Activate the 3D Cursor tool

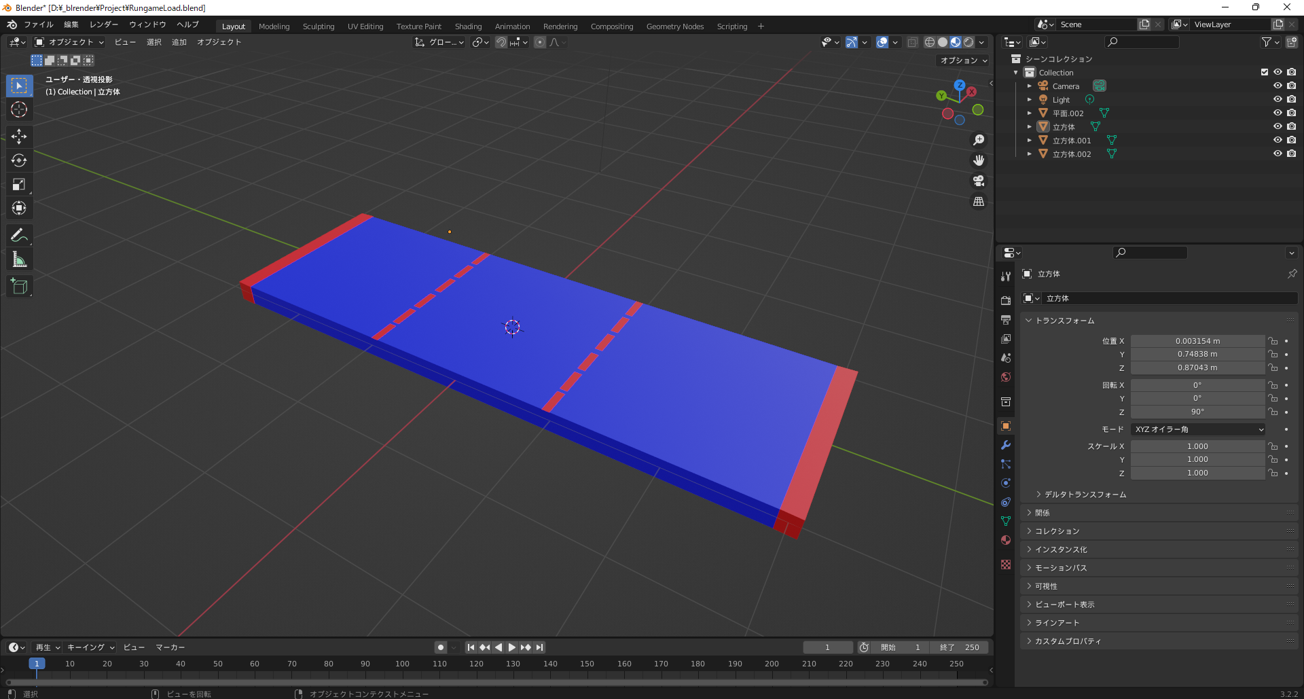tap(19, 109)
